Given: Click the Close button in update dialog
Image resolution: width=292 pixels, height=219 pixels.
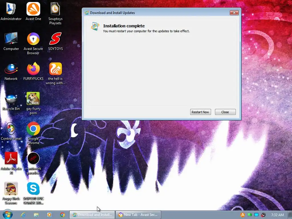Looking at the screenshot, I should coord(225,112).
